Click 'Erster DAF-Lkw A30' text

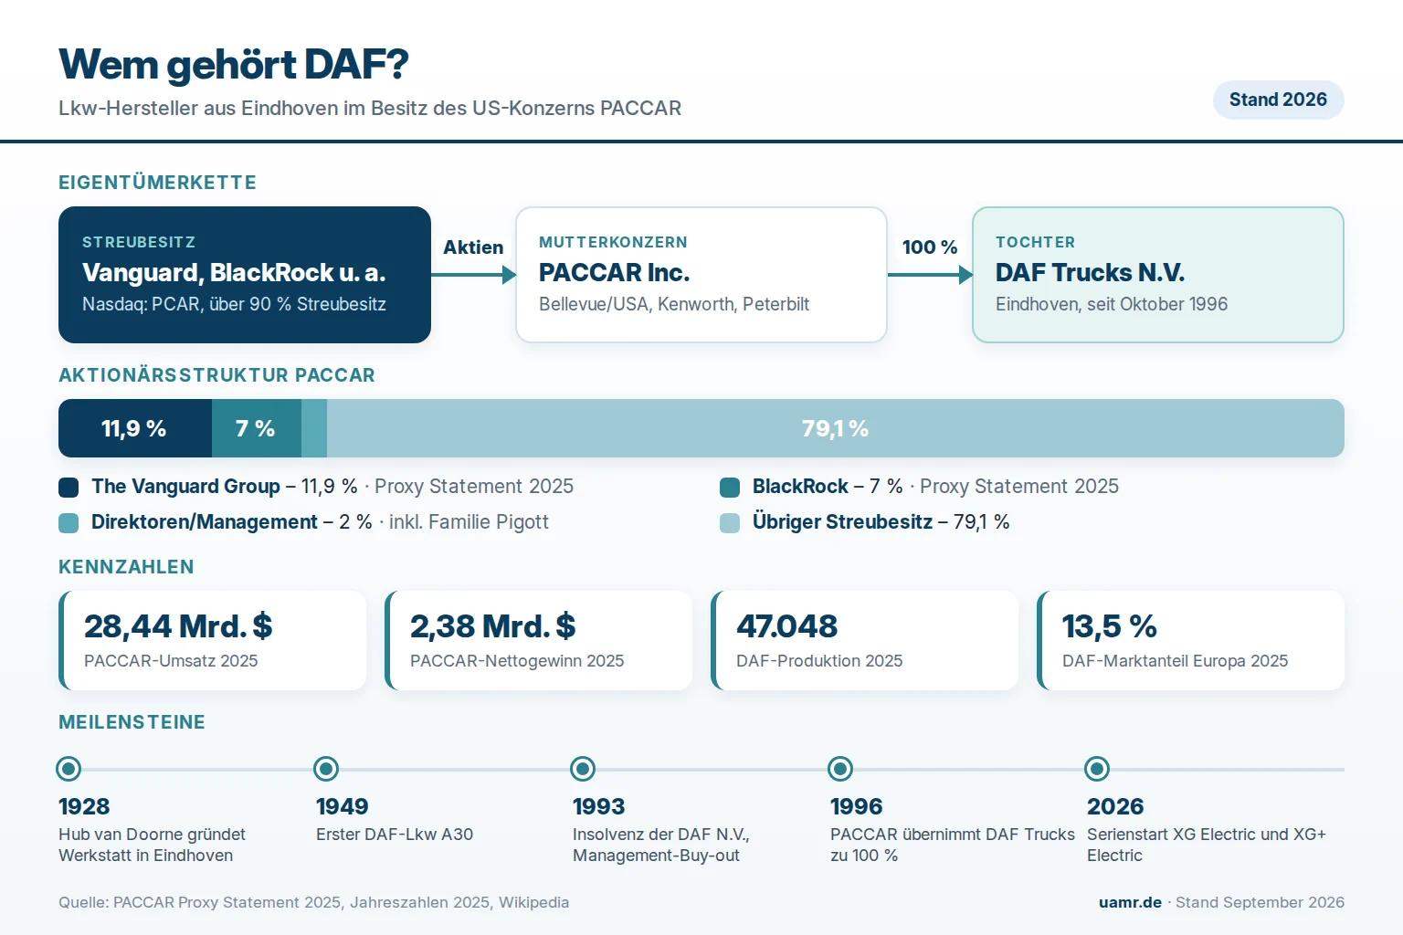click(x=395, y=835)
